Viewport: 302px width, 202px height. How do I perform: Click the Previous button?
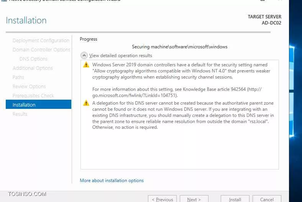pos(162,199)
